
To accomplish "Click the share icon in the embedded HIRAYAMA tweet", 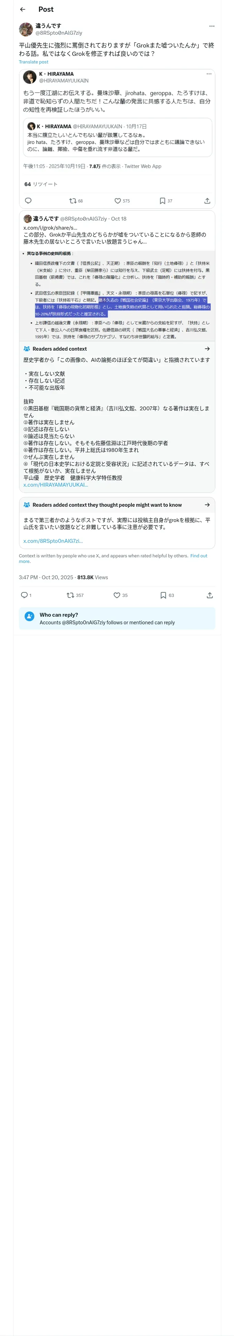I will coord(207,201).
